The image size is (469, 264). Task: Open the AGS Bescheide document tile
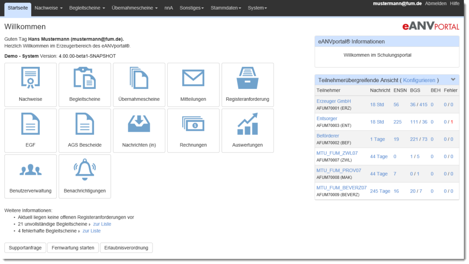point(85,131)
